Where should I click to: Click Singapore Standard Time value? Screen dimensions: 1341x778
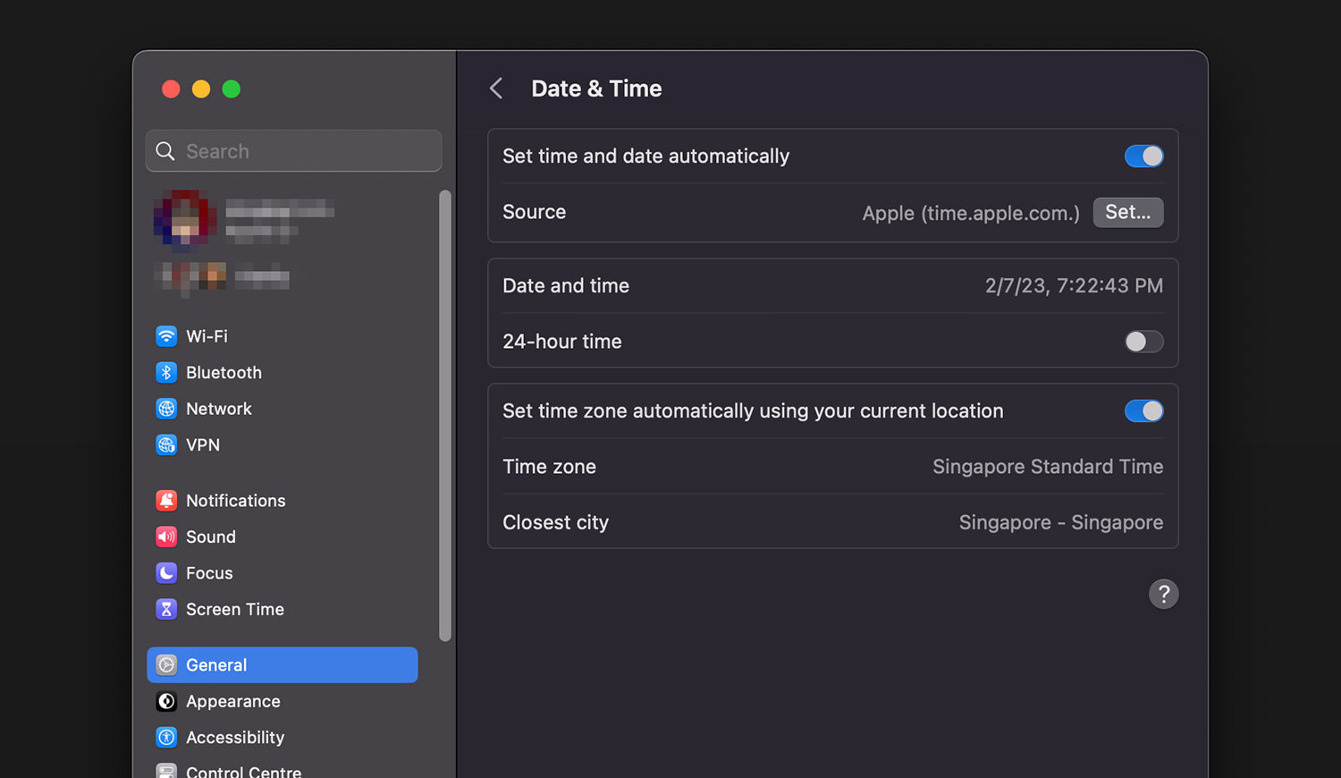pos(1048,467)
